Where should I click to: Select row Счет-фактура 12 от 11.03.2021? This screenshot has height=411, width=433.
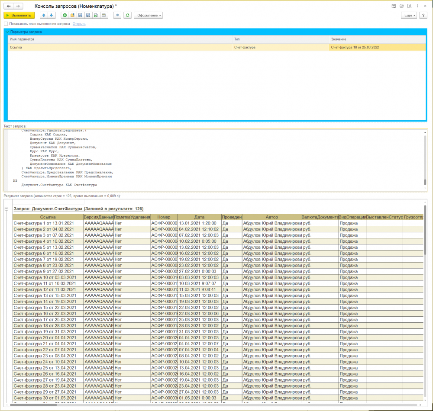coord(48,289)
